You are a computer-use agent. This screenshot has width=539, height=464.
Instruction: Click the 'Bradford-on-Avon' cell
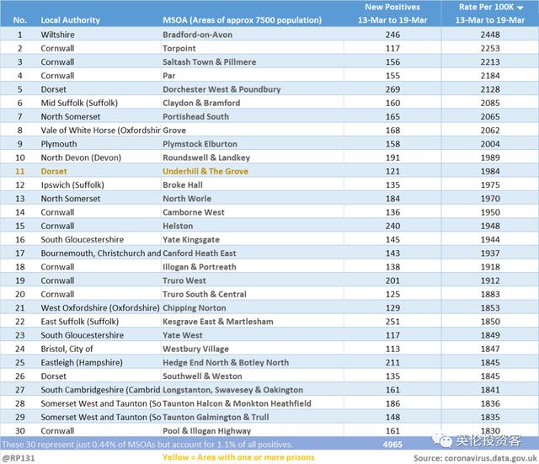pyautogui.click(x=197, y=35)
